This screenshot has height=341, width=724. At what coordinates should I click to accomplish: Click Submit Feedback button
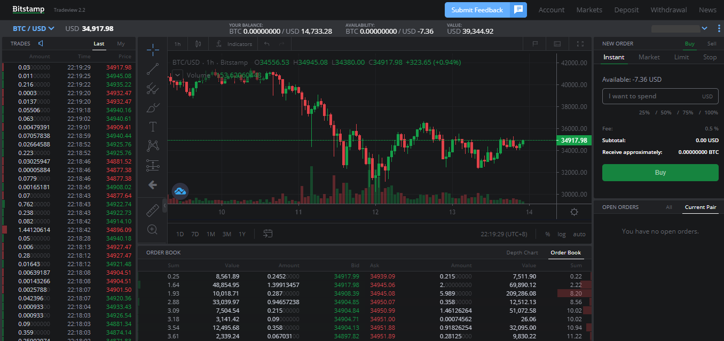tap(477, 10)
